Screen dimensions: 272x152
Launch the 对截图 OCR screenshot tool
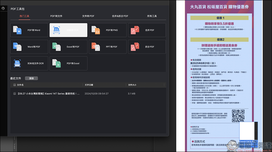pyautogui.click(x=68, y=30)
